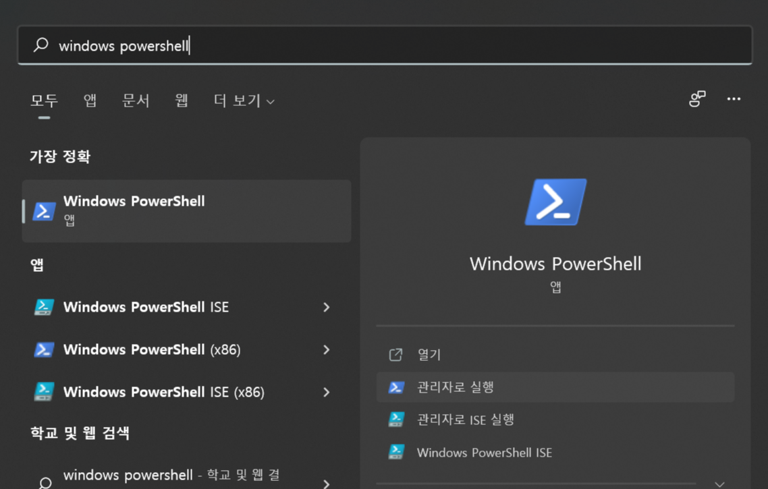Switch to the 앱 filter tab
Viewport: 768px width, 489px height.
[x=90, y=100]
